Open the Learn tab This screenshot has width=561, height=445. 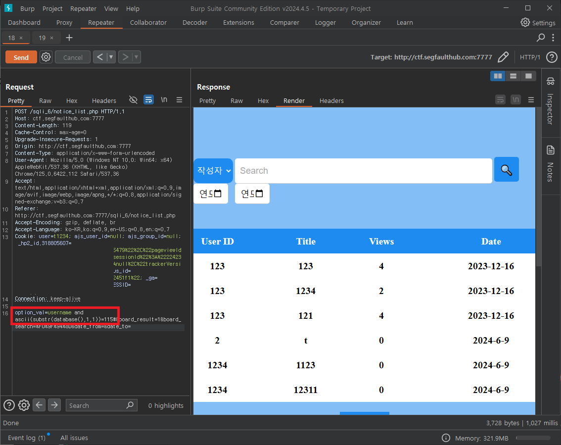coord(405,23)
